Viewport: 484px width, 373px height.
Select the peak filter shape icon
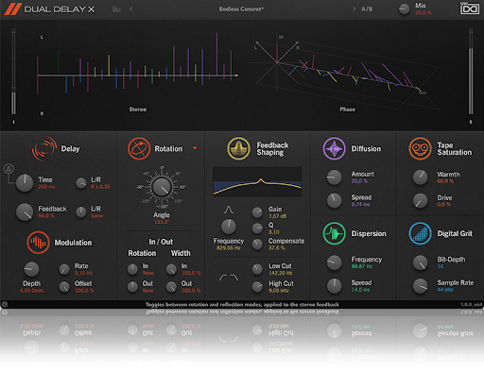coord(229,210)
